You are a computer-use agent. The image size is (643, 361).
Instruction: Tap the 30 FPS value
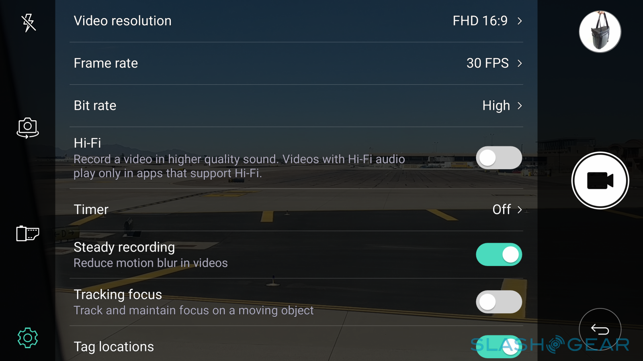[x=487, y=63]
